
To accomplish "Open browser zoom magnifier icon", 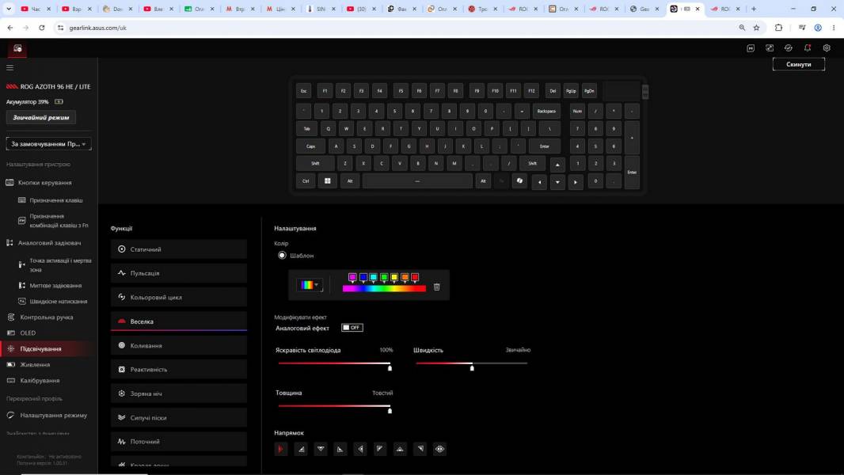I will 742,28.
